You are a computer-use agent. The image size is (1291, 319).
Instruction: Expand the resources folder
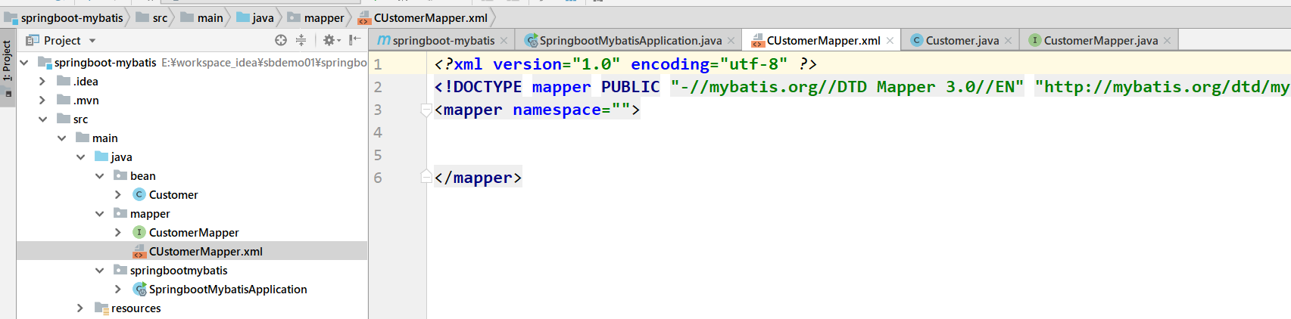pyautogui.click(x=80, y=308)
